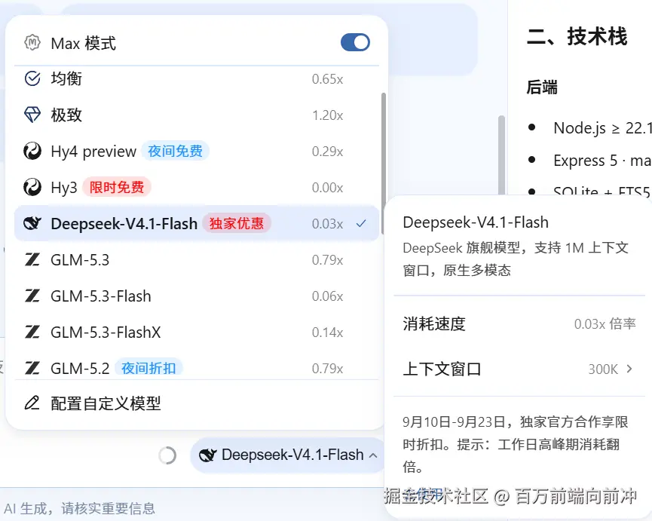Pick the GLM-5.3-FlashX model

point(197,333)
